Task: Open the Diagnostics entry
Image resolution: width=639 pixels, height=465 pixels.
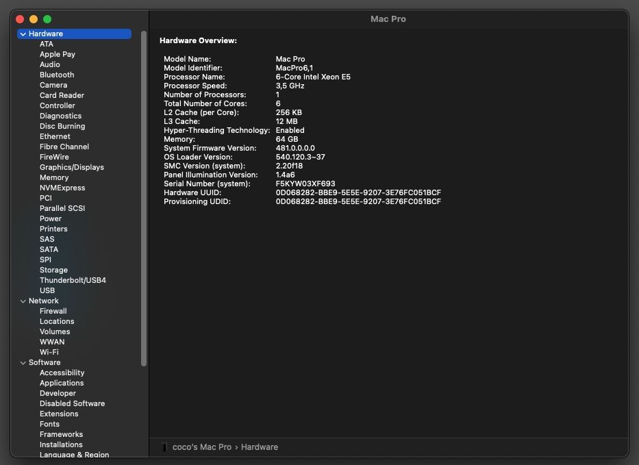Action: [x=61, y=116]
